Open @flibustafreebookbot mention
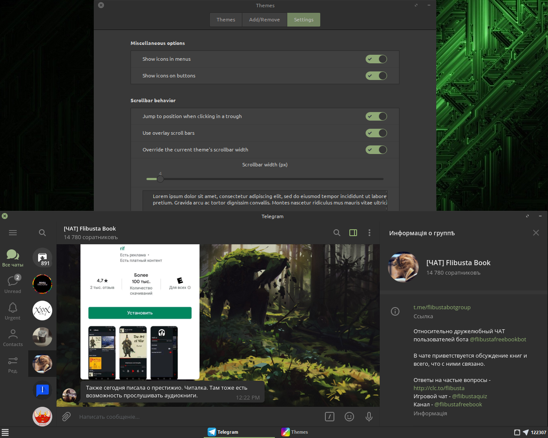Viewport: 548px width, 438px height. pyautogui.click(x=498, y=339)
